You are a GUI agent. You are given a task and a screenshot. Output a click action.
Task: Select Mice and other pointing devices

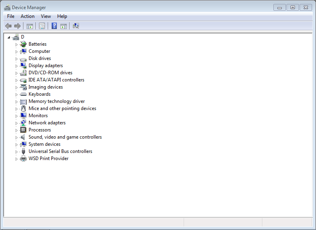click(x=62, y=108)
